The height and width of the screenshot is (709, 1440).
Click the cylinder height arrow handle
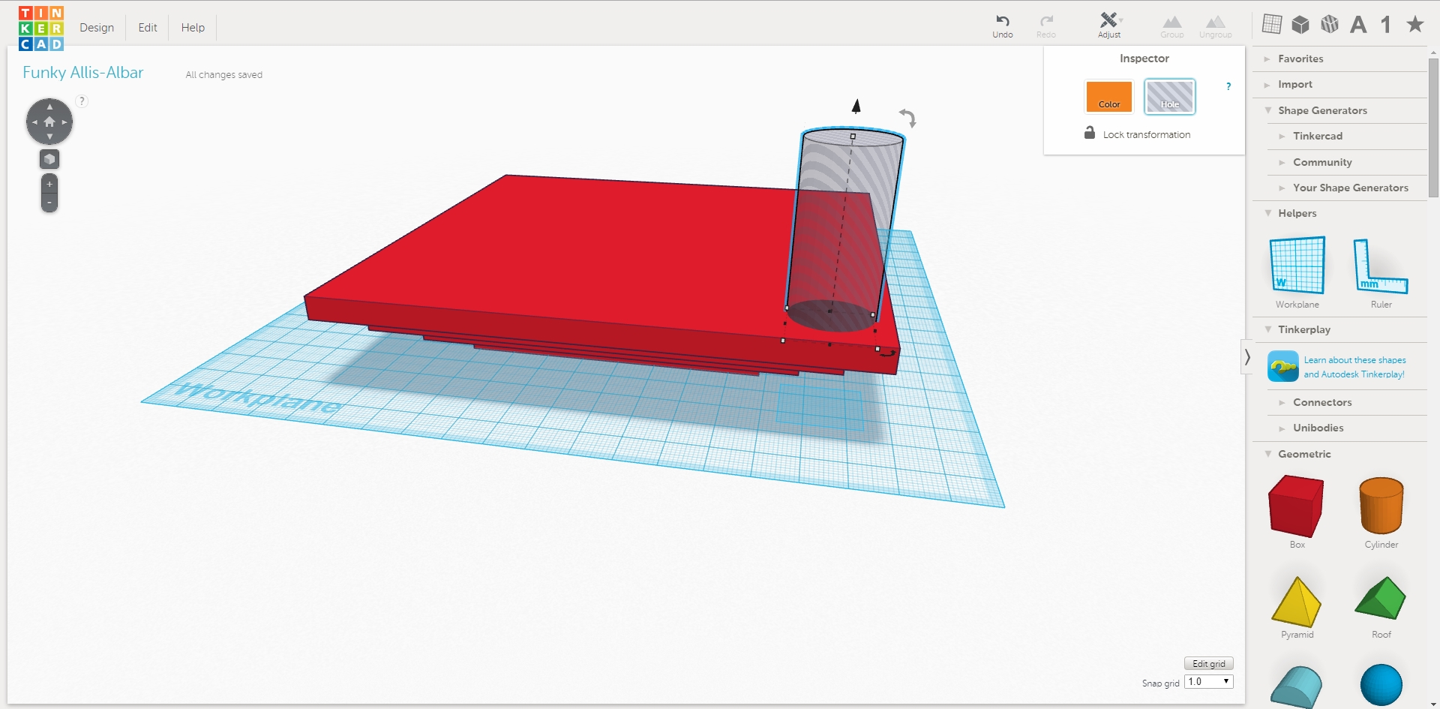pyautogui.click(x=856, y=106)
